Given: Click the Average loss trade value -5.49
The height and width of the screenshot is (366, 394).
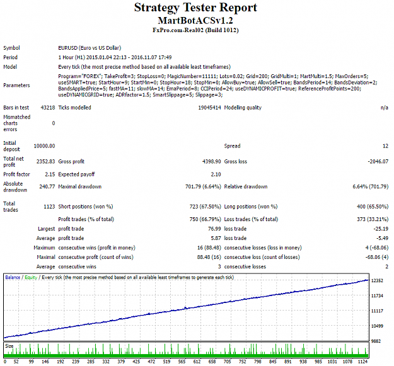Looking at the screenshot, I should pos(382,238).
